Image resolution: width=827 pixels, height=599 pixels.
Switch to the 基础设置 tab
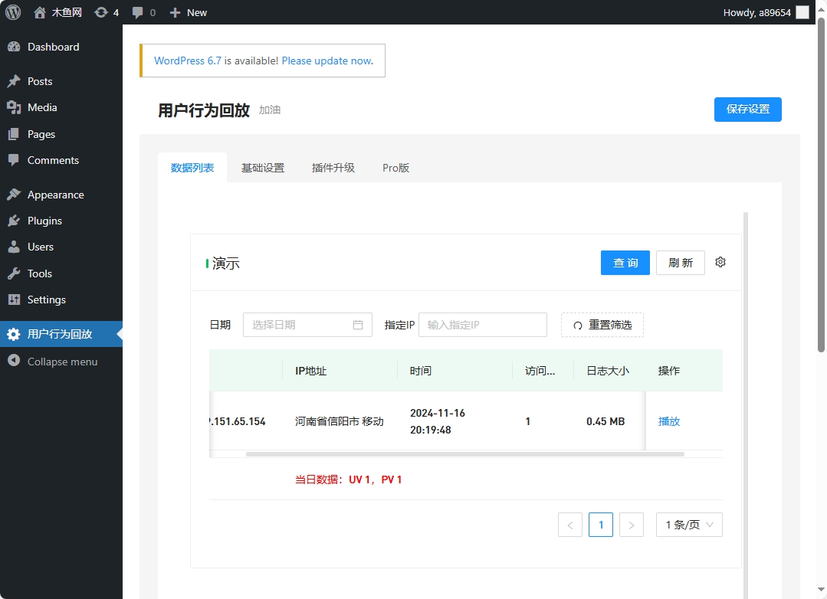point(263,168)
